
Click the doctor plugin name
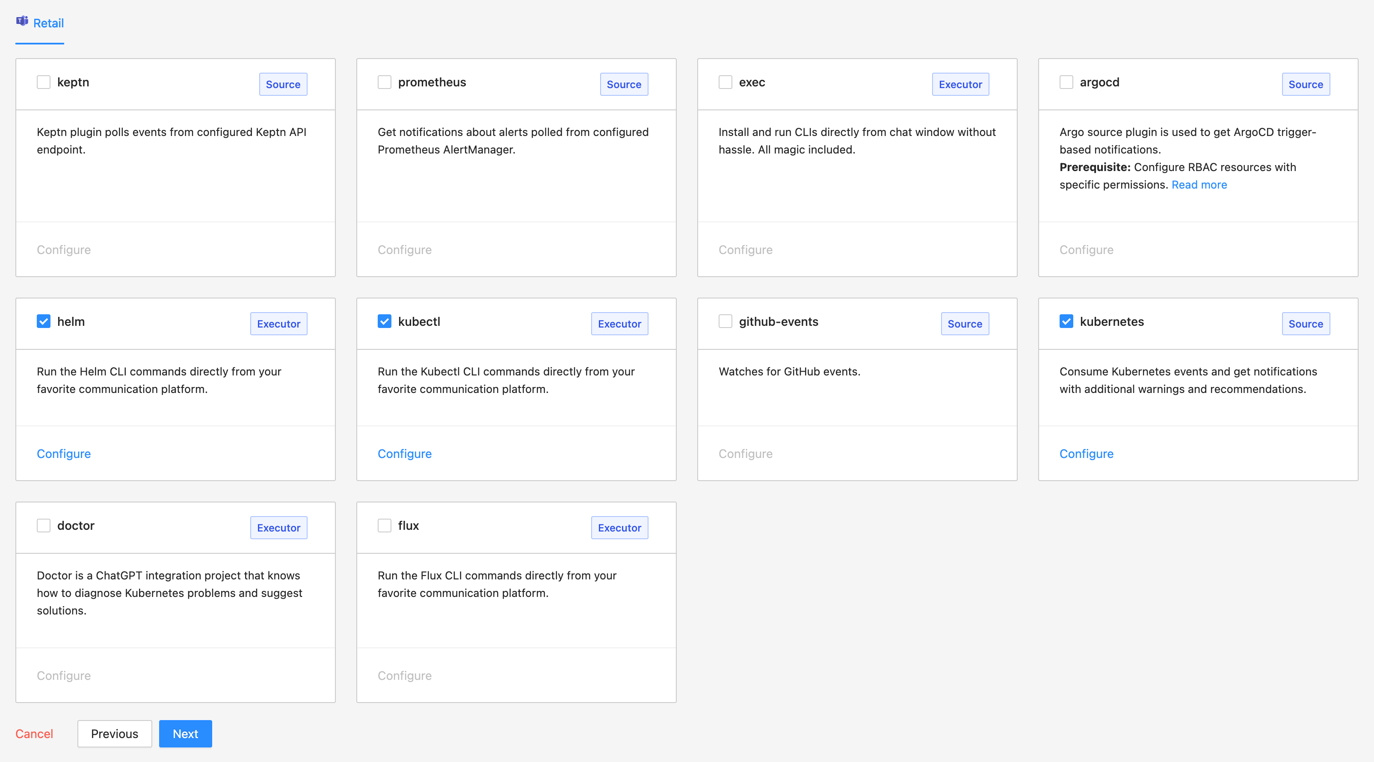coord(76,526)
